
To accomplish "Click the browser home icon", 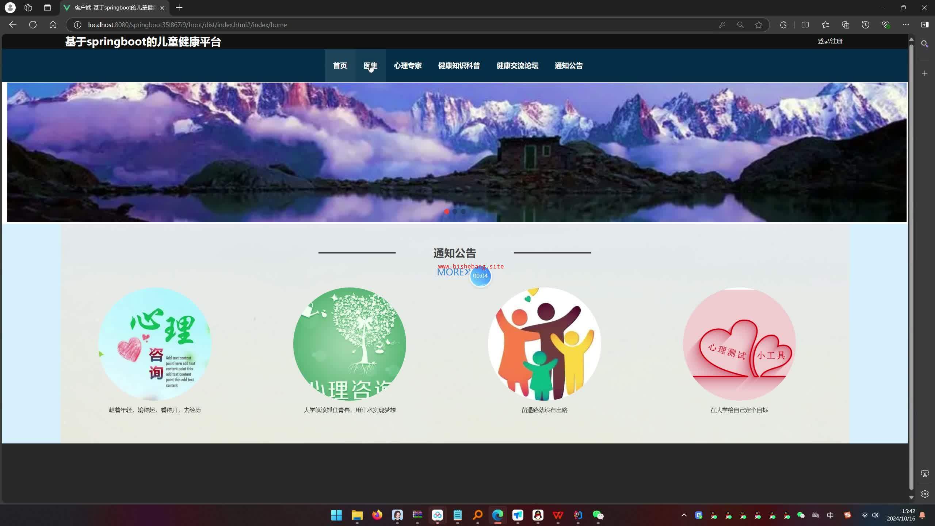I will (x=53, y=25).
